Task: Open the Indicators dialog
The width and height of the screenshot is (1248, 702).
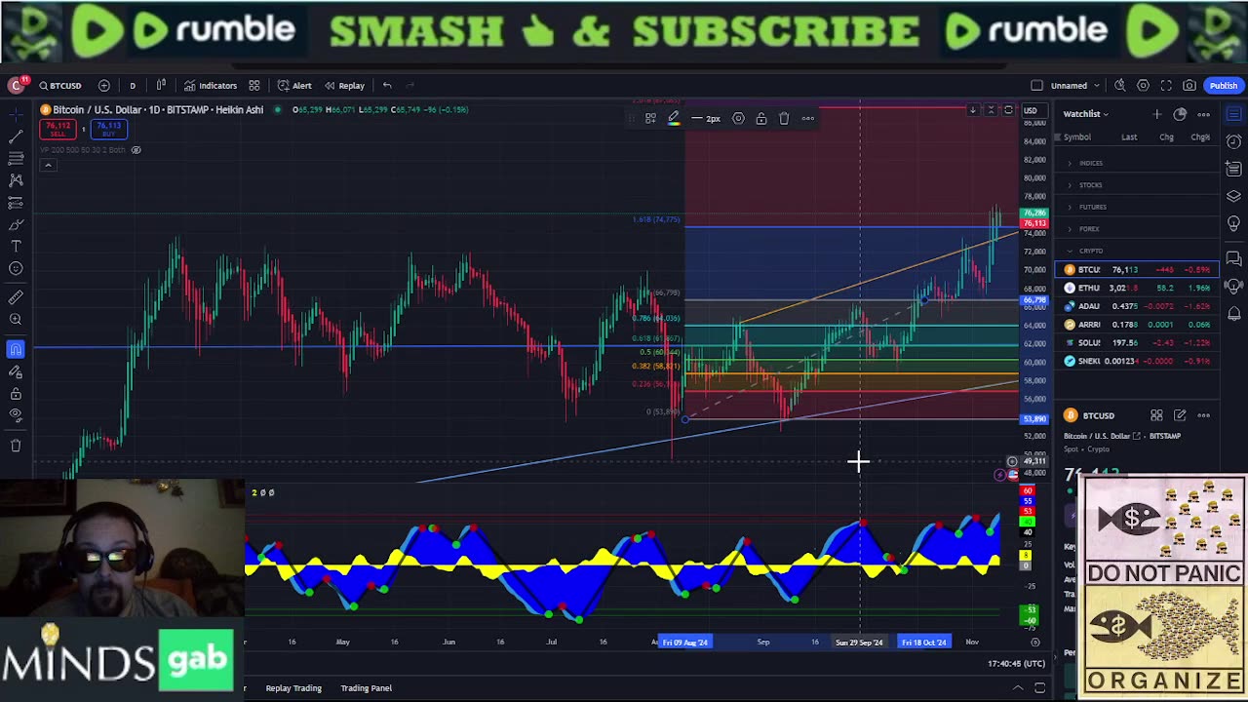Action: tap(211, 86)
